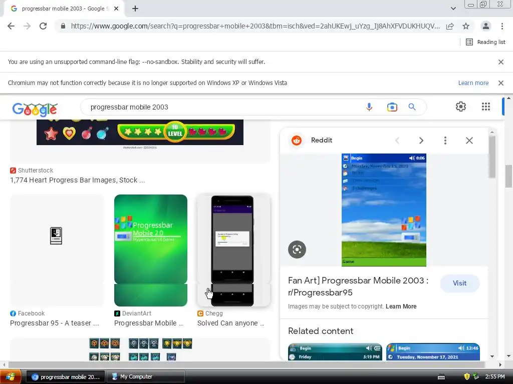Click the keyboard icon in system tray
The image size is (513, 384).
[x=441, y=377]
